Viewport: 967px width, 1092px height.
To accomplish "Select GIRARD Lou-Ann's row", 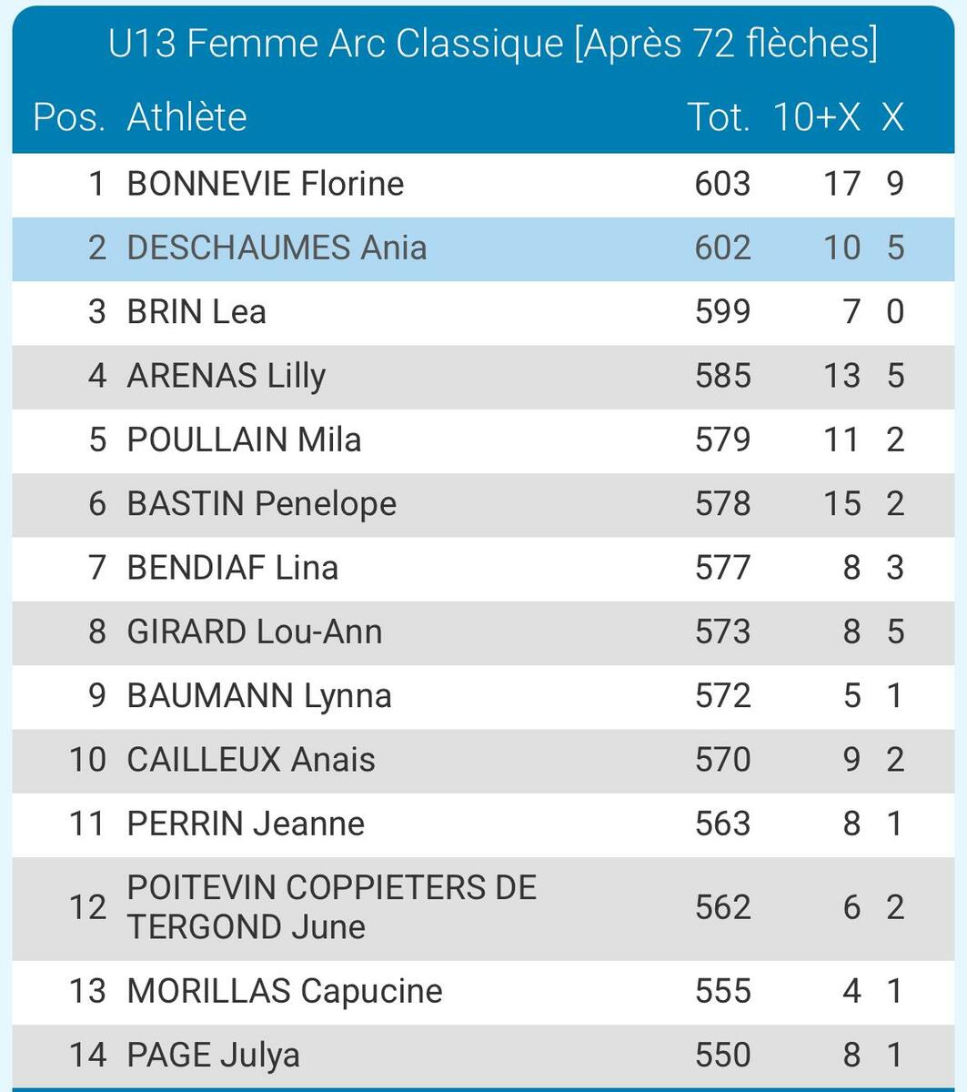I will 254,632.
